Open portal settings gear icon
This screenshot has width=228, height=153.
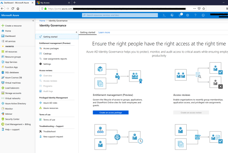point(188,15)
